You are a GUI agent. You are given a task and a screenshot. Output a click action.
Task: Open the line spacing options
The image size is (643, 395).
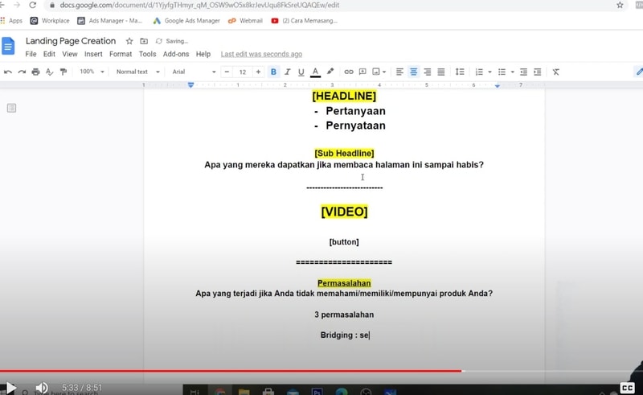click(x=460, y=72)
